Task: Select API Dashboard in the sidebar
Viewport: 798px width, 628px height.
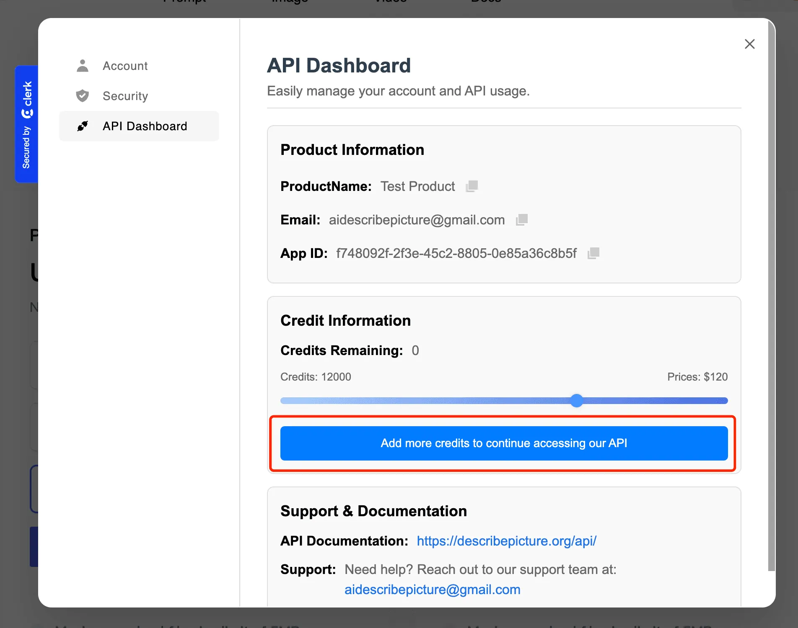Action: 145,126
